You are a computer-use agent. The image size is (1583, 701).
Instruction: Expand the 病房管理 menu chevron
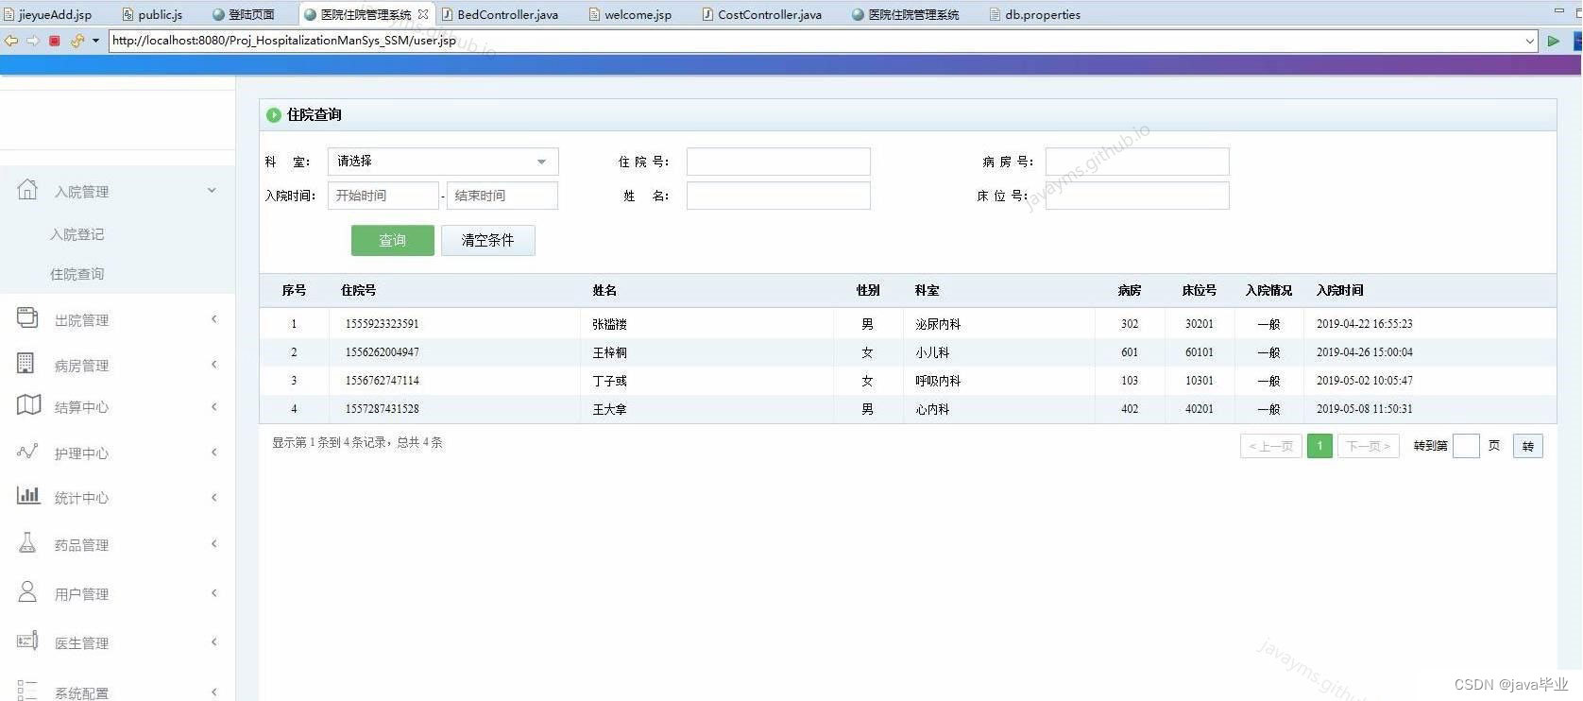(214, 365)
